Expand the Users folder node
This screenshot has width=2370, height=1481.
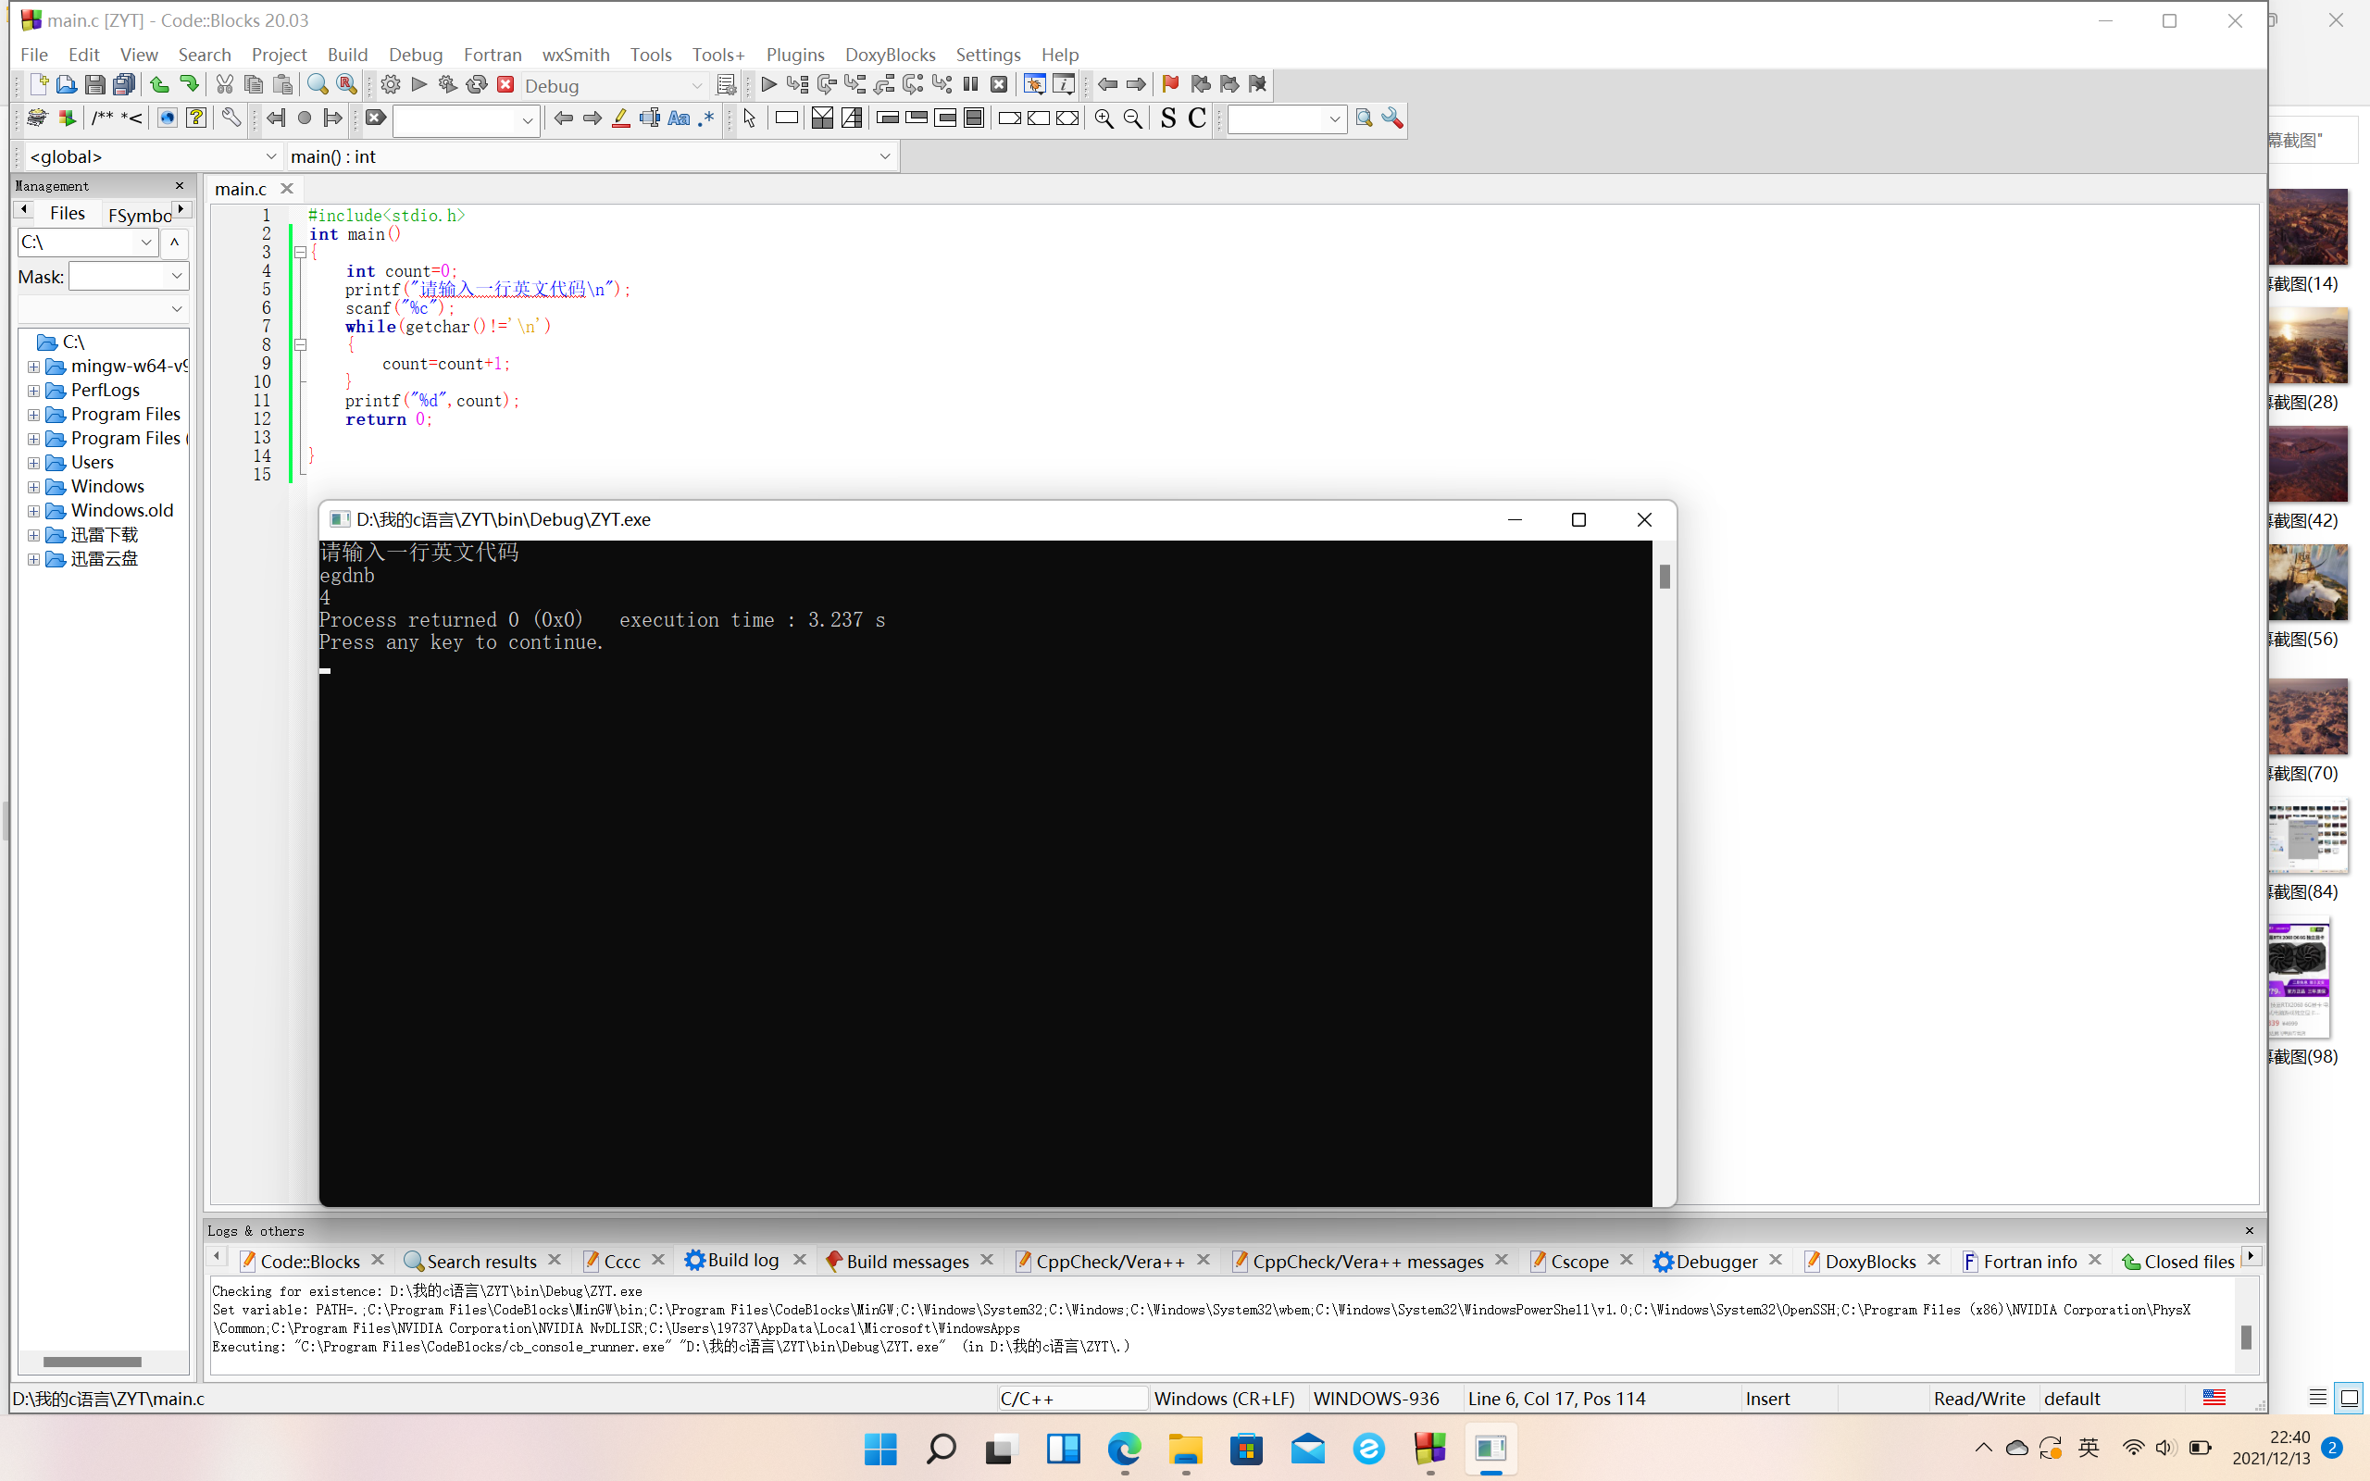[x=33, y=462]
